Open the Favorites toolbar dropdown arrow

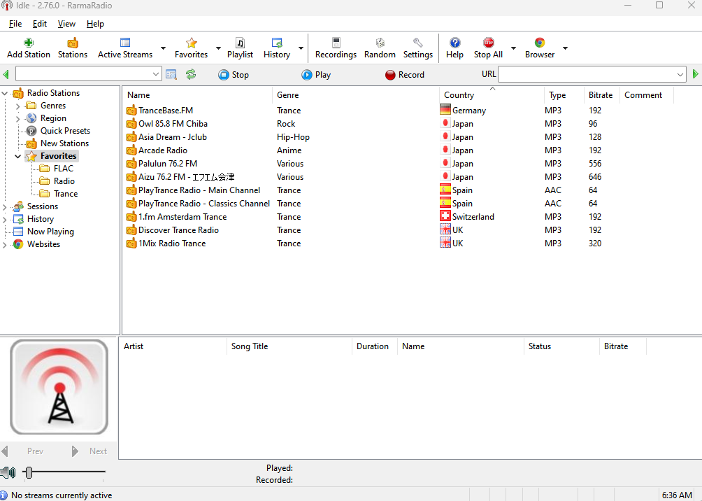coord(218,48)
